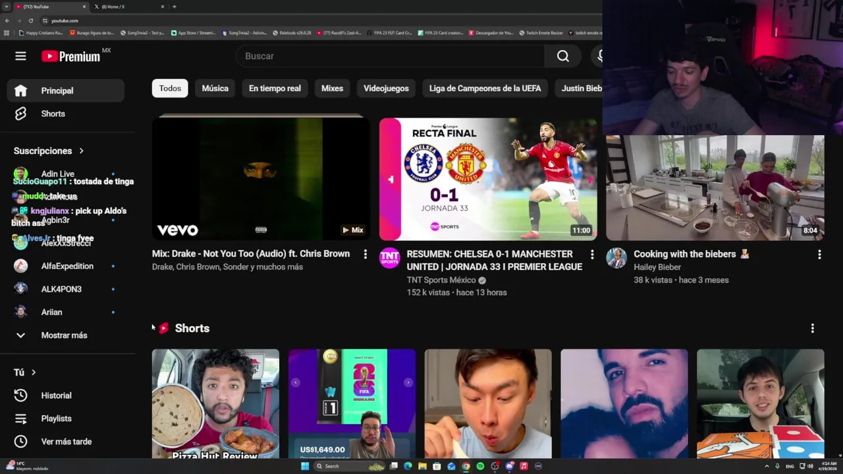The image size is (843, 474).
Task: Open the TNT Sports channel avatar
Action: click(390, 257)
